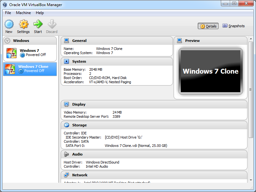Toggle the Details view button
This screenshot has width=256, height=192.
click(208, 26)
